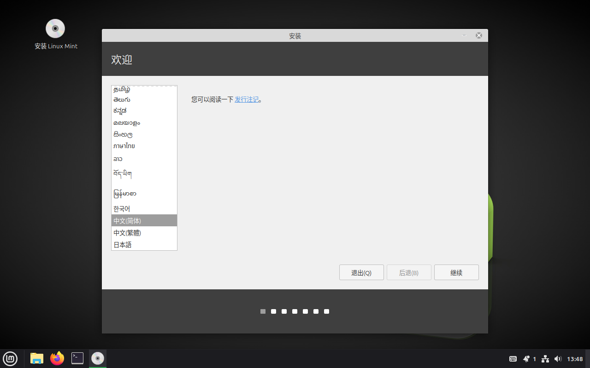This screenshot has width=590, height=368.
Task: Select ລາວ in the language list
Action: [144, 159]
